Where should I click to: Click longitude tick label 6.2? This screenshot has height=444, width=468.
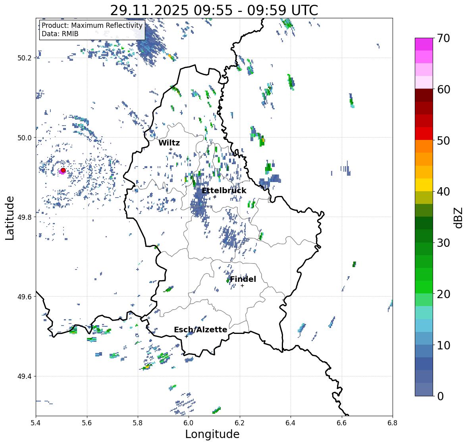240,423
